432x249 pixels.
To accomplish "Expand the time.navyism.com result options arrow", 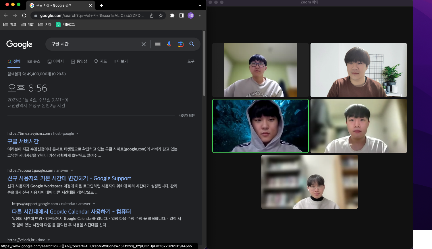I will (x=77, y=134).
